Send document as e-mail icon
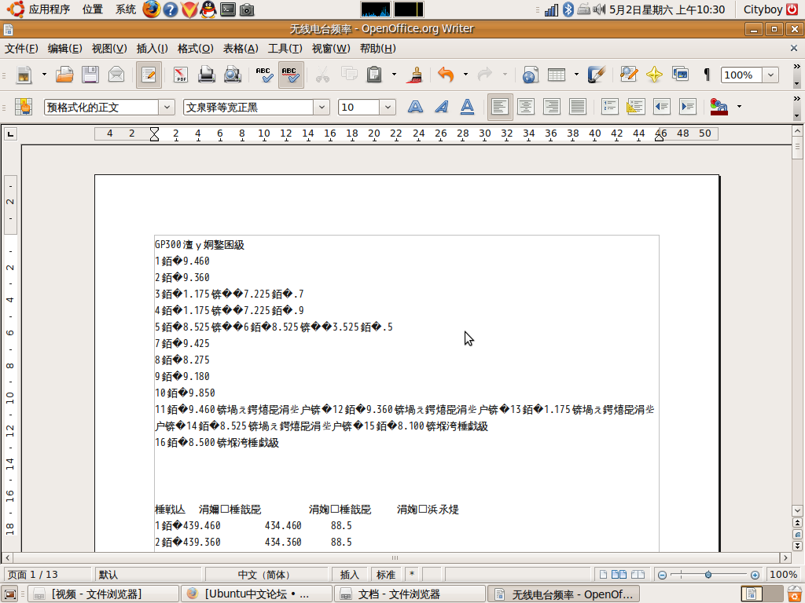This screenshot has height=603, width=805. click(116, 75)
